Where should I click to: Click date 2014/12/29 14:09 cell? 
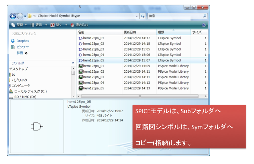click(x=137, y=66)
